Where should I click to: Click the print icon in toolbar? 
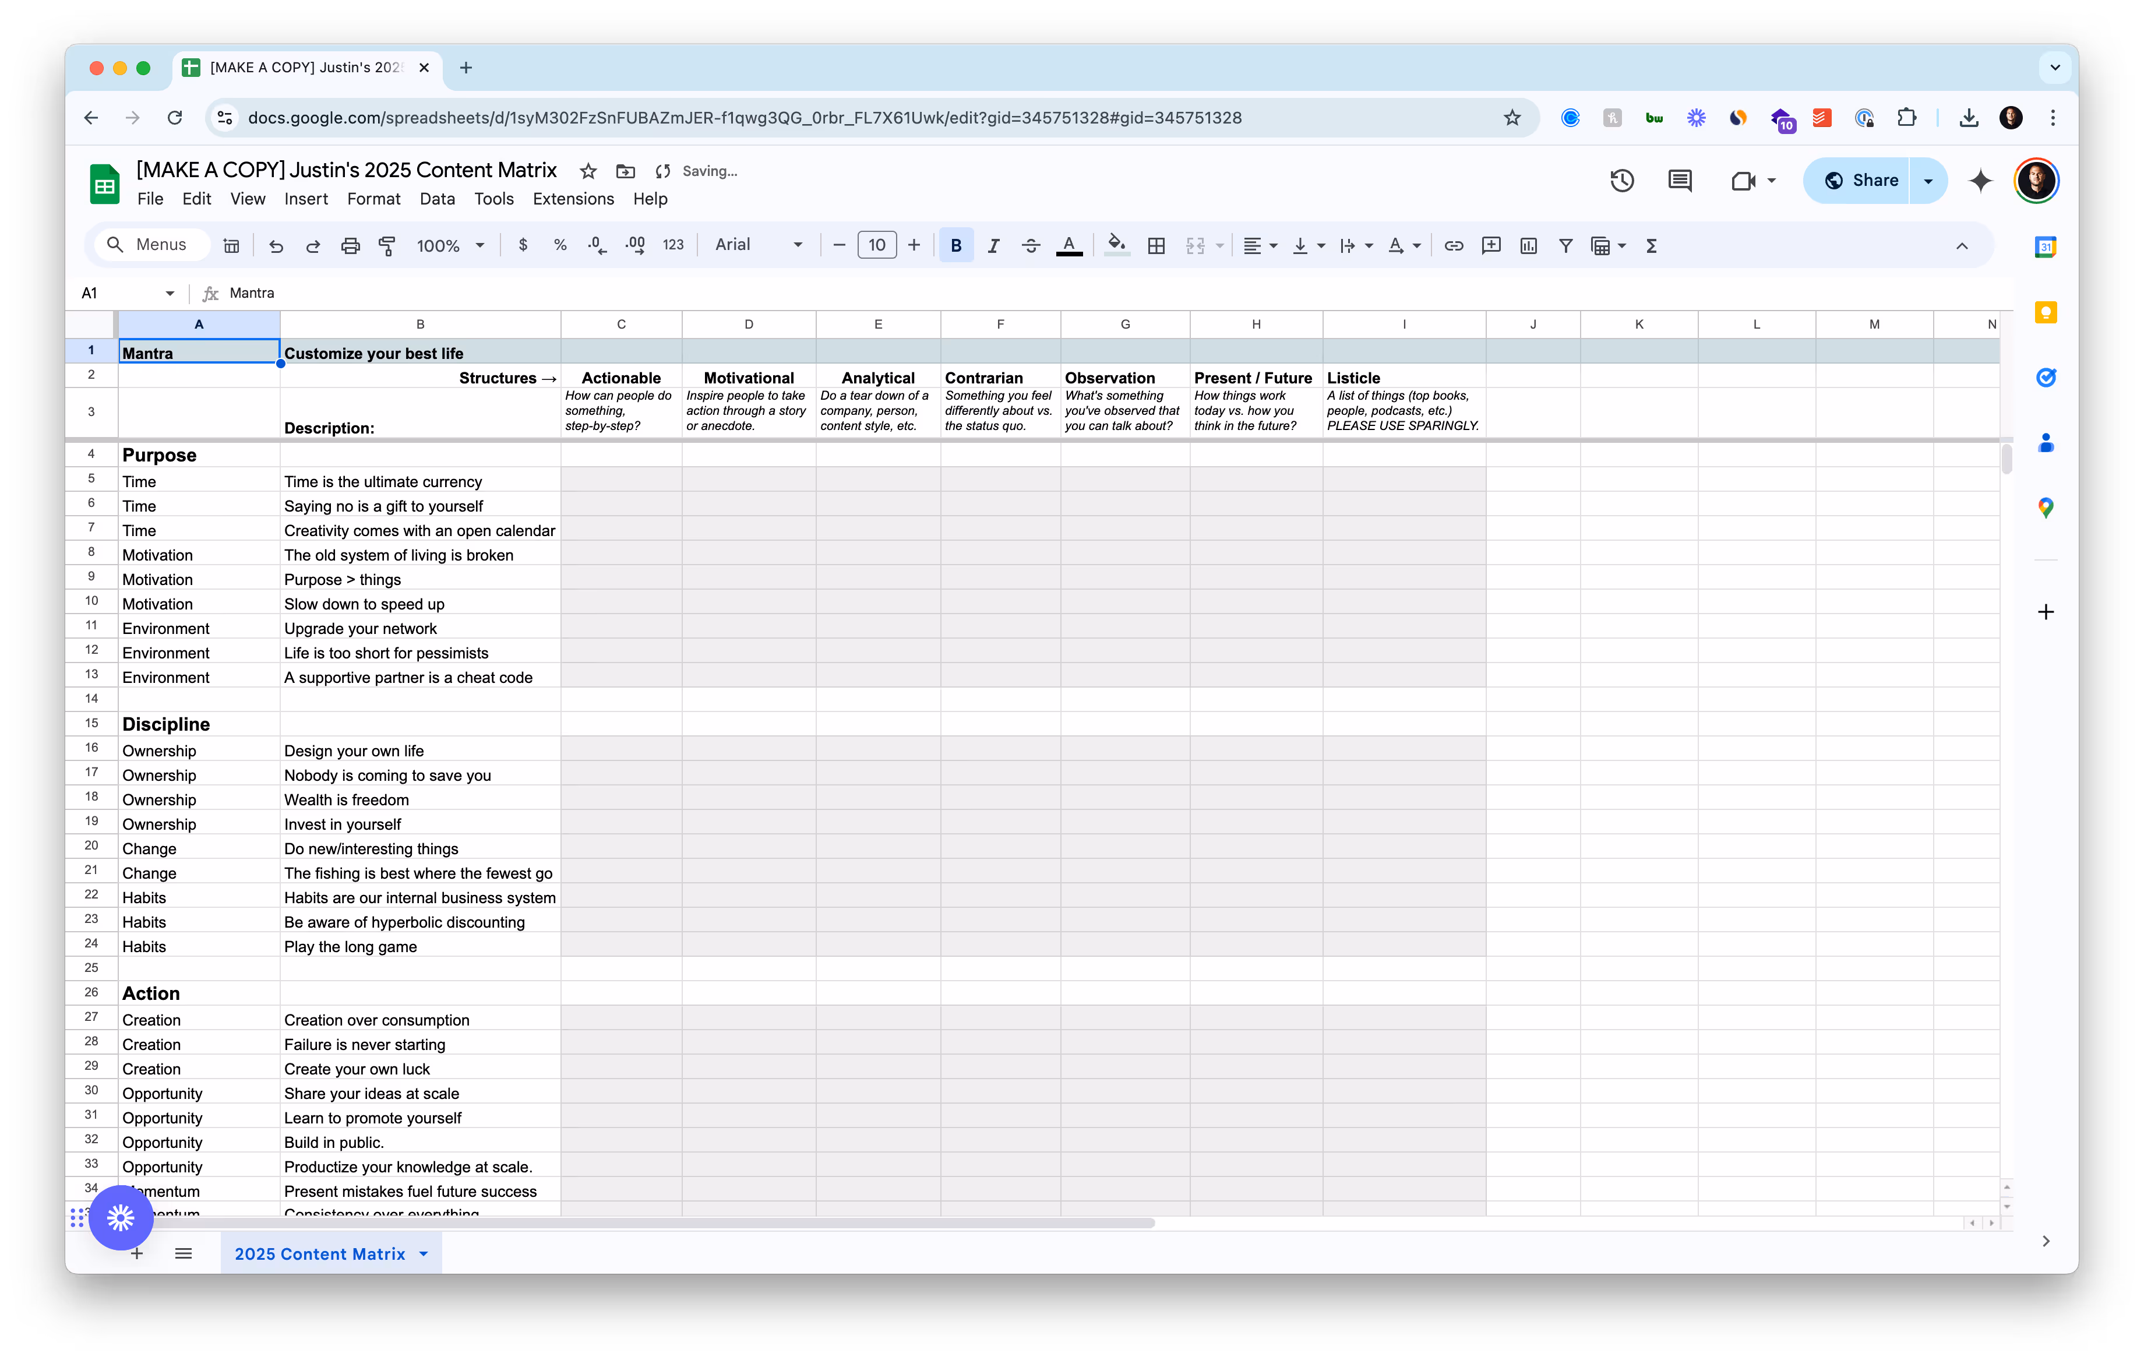click(x=350, y=246)
